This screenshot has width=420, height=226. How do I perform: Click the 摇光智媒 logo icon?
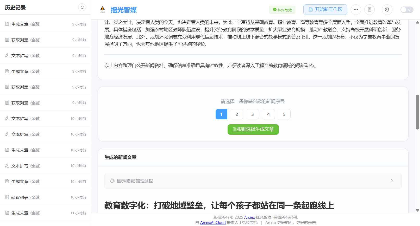[103, 10]
